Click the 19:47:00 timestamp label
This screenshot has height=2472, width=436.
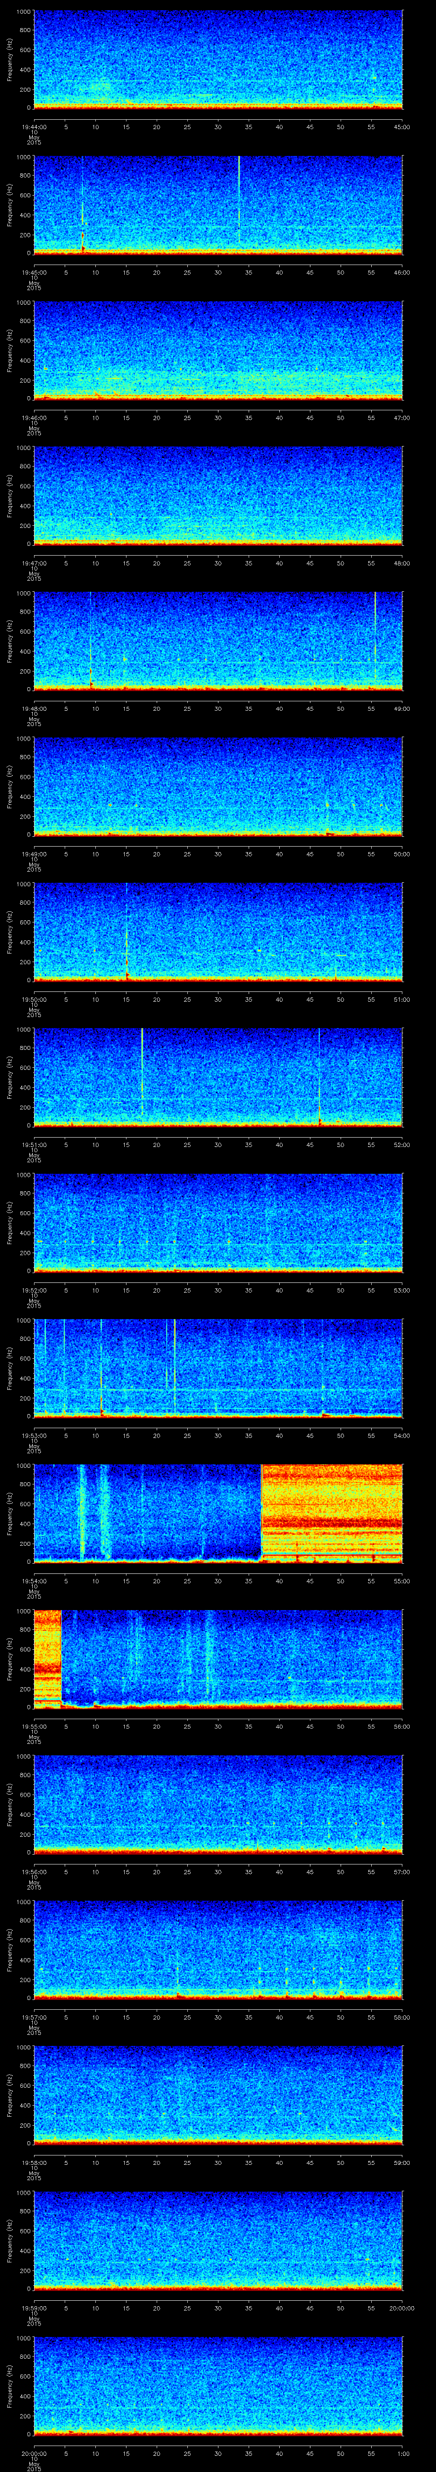[x=34, y=563]
